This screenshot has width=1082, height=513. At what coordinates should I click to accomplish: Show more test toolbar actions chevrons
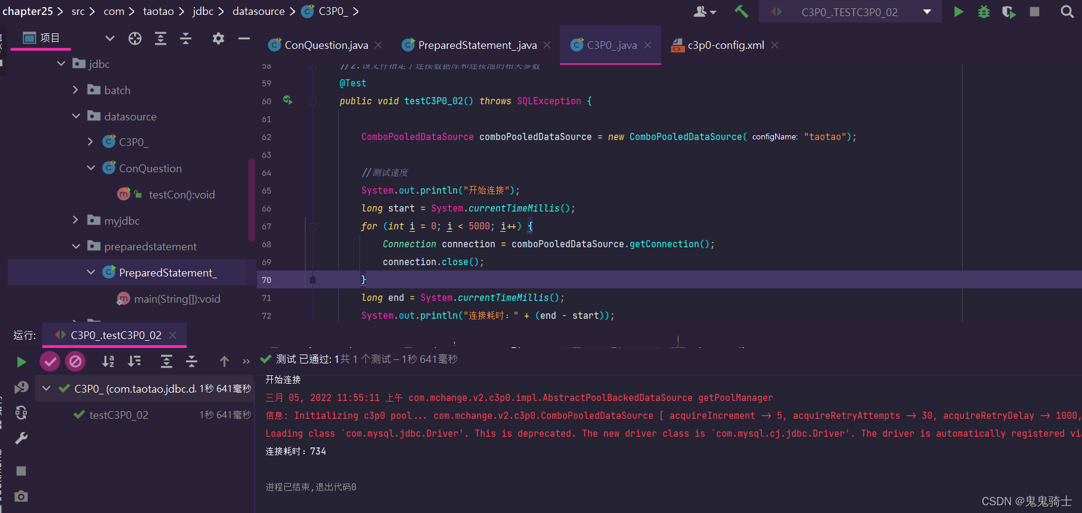[246, 361]
